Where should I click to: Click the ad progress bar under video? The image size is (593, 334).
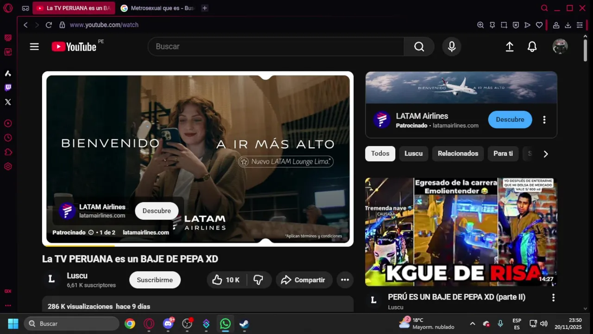(198, 245)
